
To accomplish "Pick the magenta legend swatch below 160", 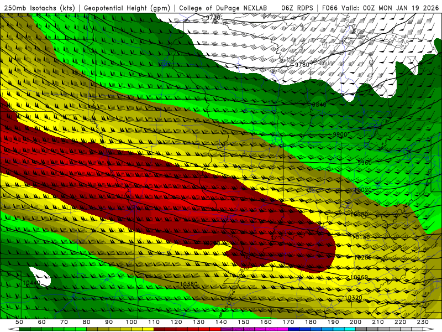I will (271, 329).
